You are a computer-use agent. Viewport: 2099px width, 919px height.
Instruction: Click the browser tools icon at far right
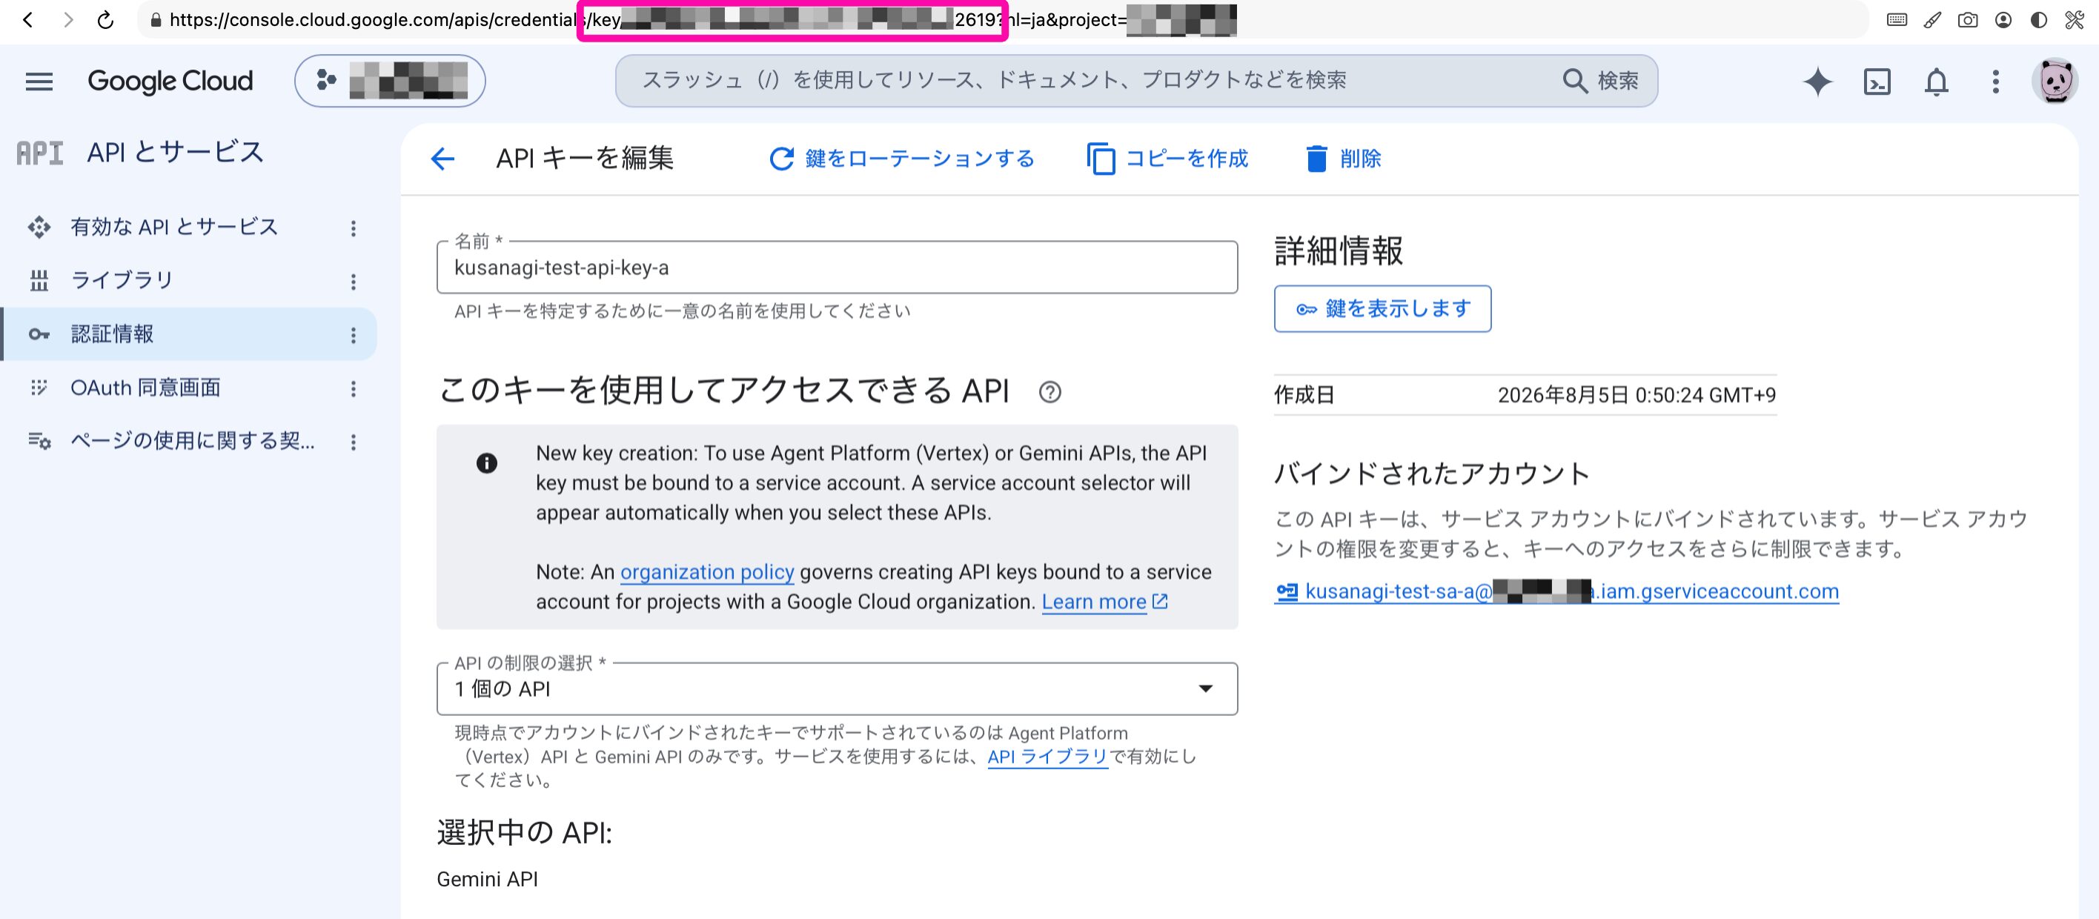coord(2074,19)
